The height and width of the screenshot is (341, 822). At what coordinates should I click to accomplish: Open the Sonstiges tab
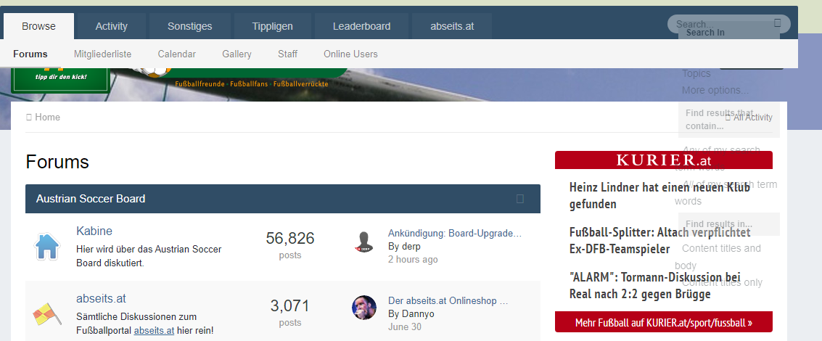(190, 26)
